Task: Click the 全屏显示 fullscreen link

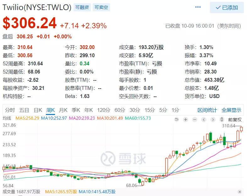Action: click(x=231, y=110)
